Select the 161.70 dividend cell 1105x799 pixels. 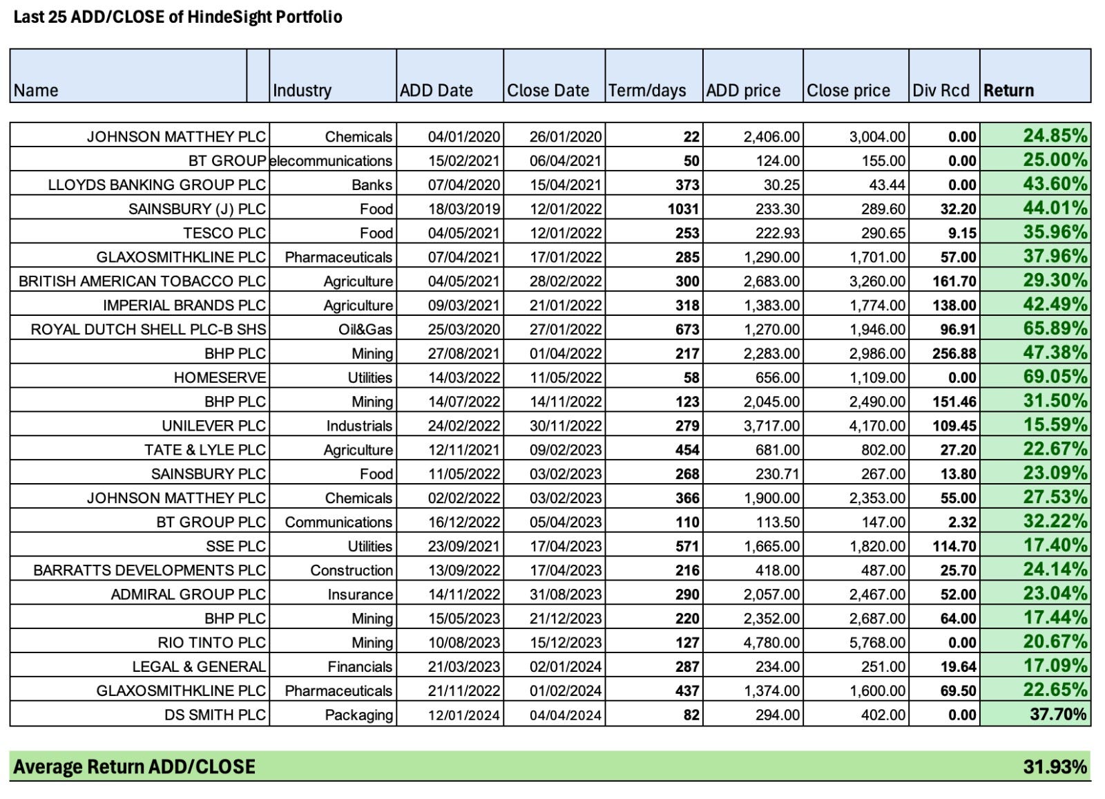point(944,281)
